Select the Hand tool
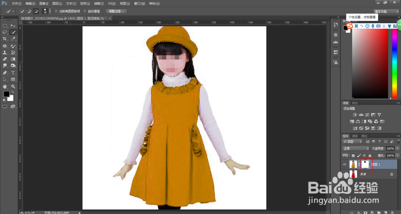This screenshot has height=214, width=401. [4, 87]
